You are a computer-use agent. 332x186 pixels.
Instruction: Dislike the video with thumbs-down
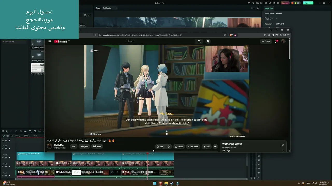(x=169, y=146)
